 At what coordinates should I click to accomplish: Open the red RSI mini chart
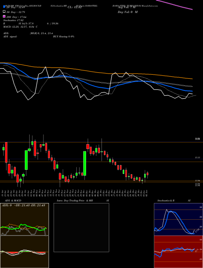point(178,252)
